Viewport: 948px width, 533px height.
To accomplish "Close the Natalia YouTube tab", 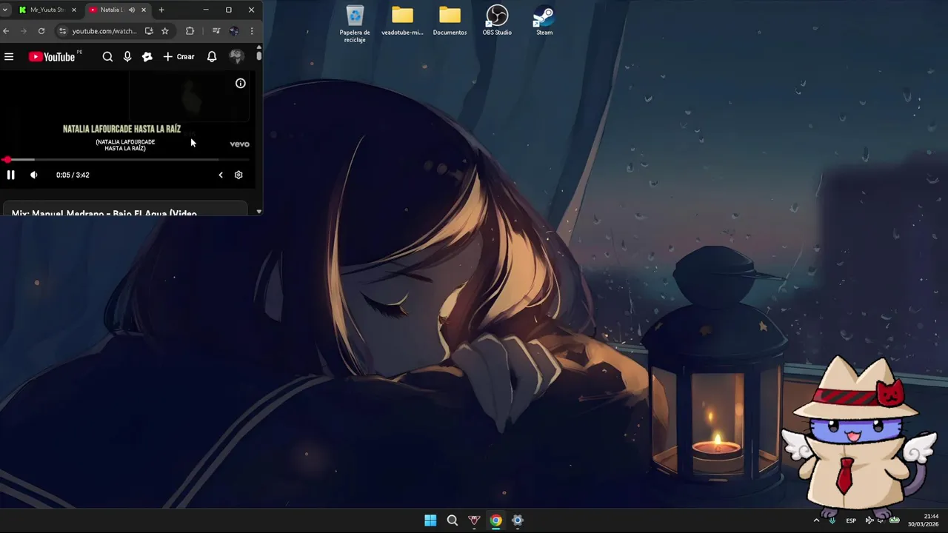I will click(x=144, y=10).
